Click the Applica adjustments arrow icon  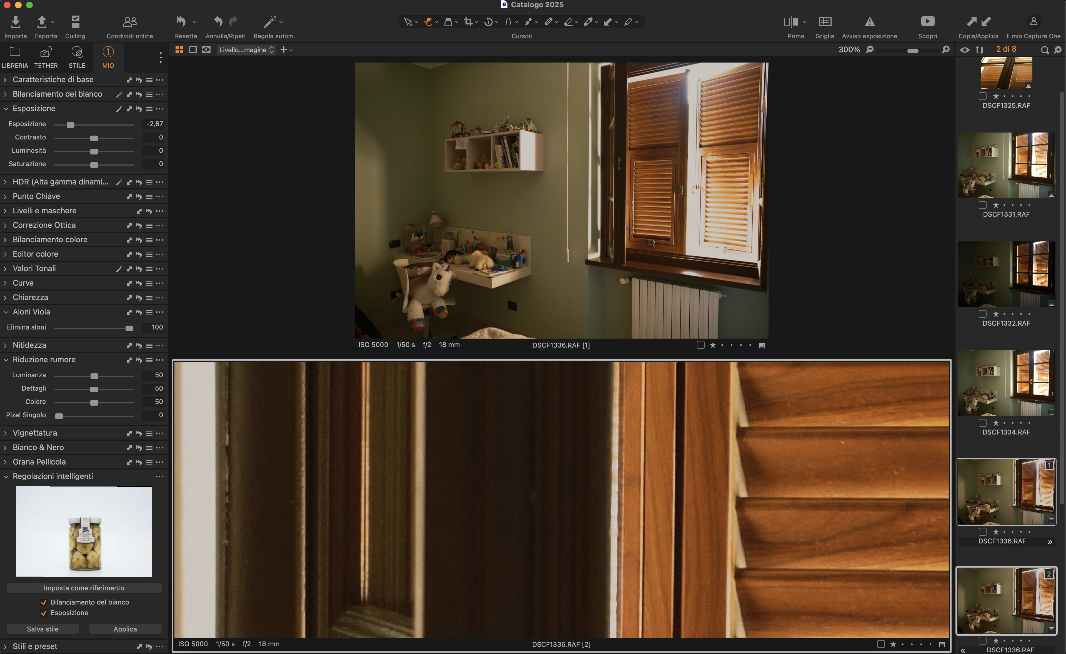click(986, 21)
